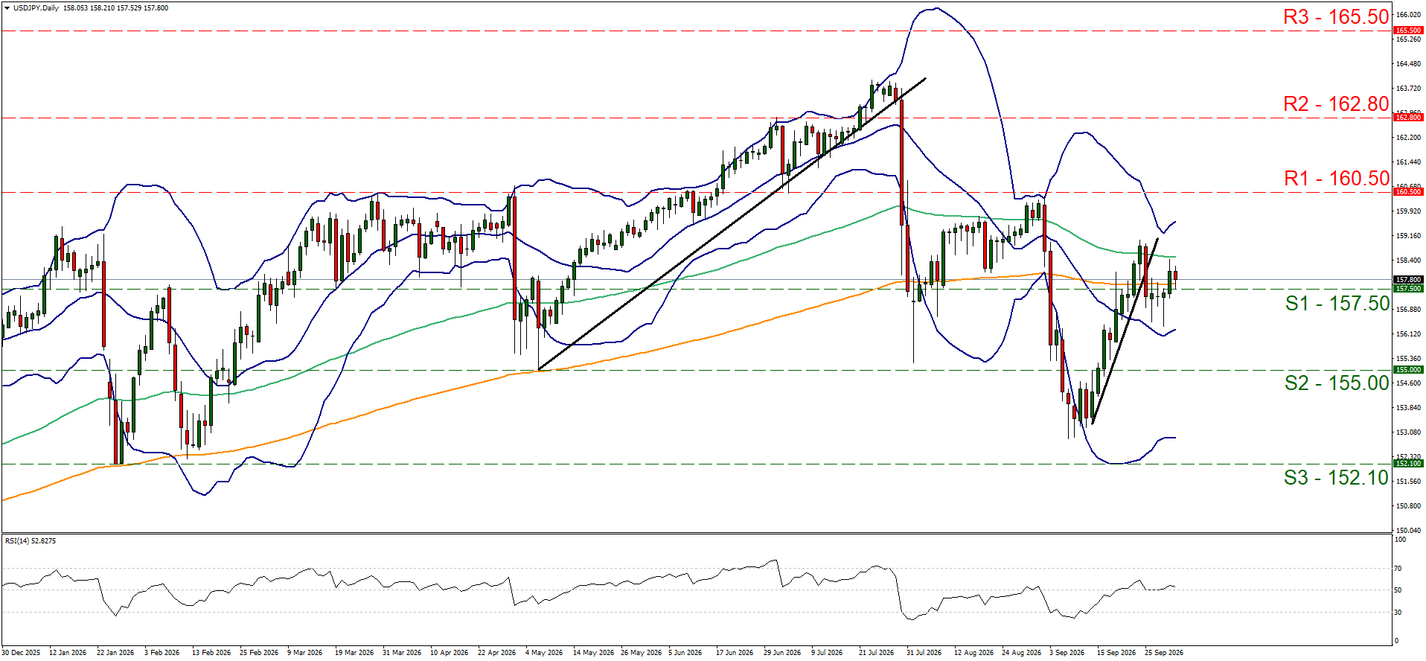Select the red 160.500 price tag on axis
Screen dimensions: 1426x661
[x=1408, y=191]
